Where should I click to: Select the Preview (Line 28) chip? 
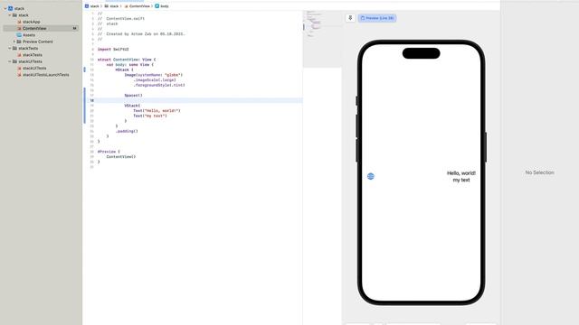[377, 18]
